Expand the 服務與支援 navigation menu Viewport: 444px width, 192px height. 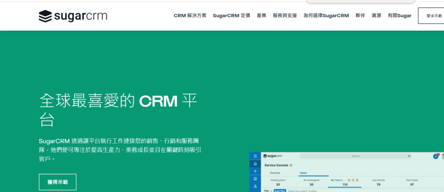tap(284, 16)
